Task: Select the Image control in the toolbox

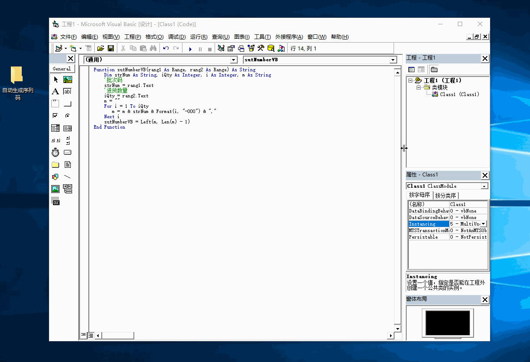Action: pyautogui.click(x=56, y=189)
